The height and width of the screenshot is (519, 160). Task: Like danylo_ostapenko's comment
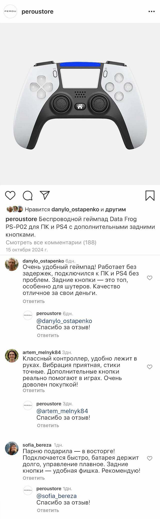pyautogui.click(x=149, y=278)
